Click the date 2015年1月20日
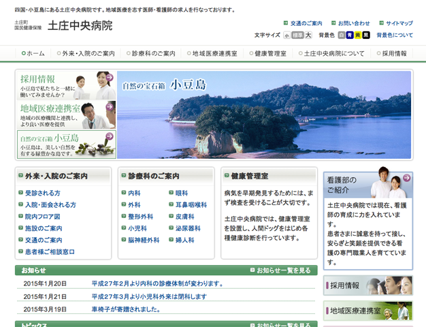The width and height of the screenshot is (426, 327). point(45,284)
